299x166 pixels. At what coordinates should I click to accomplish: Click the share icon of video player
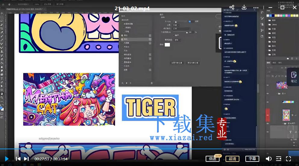pyautogui.click(x=232, y=8)
